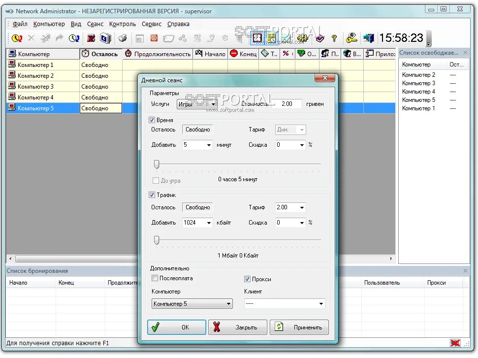
Task: Click the exit door toolbar icon
Action: tap(369, 38)
